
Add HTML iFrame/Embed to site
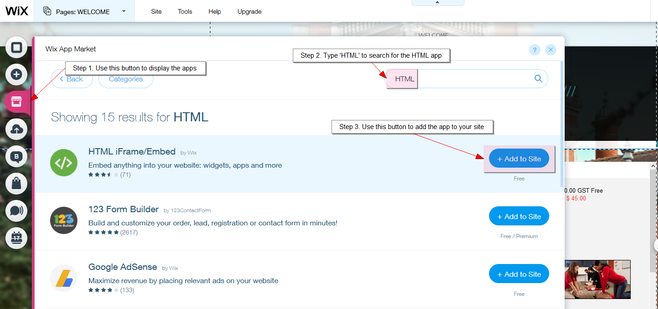[519, 159]
